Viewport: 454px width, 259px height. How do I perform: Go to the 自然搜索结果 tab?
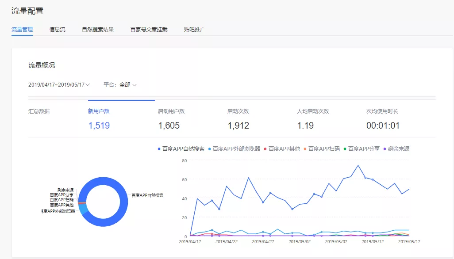pyautogui.click(x=98, y=30)
